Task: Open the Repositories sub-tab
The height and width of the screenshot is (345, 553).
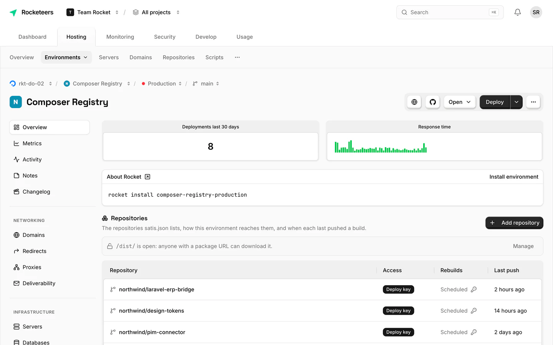Action: 179,58
